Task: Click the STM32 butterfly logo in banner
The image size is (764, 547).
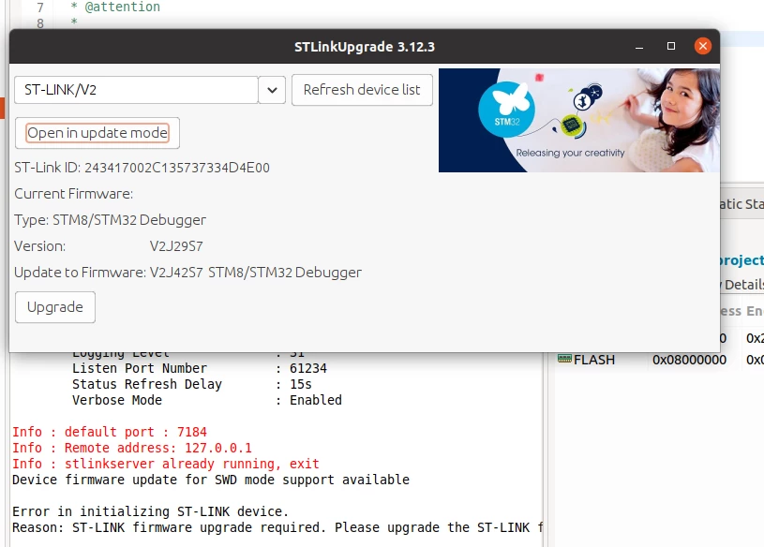Action: tap(507, 108)
